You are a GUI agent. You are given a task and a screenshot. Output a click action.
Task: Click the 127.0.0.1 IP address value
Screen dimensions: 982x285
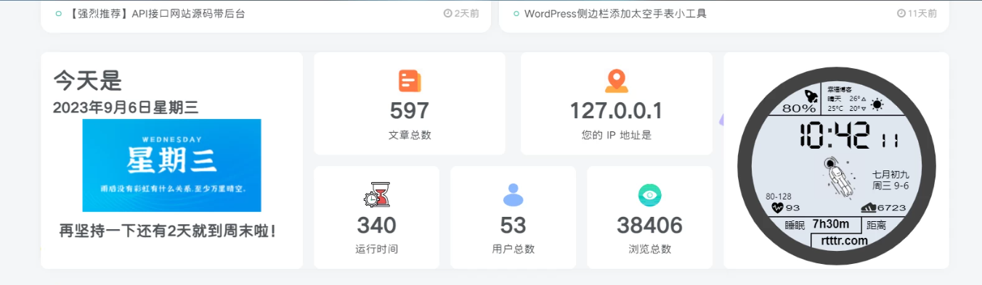[616, 110]
